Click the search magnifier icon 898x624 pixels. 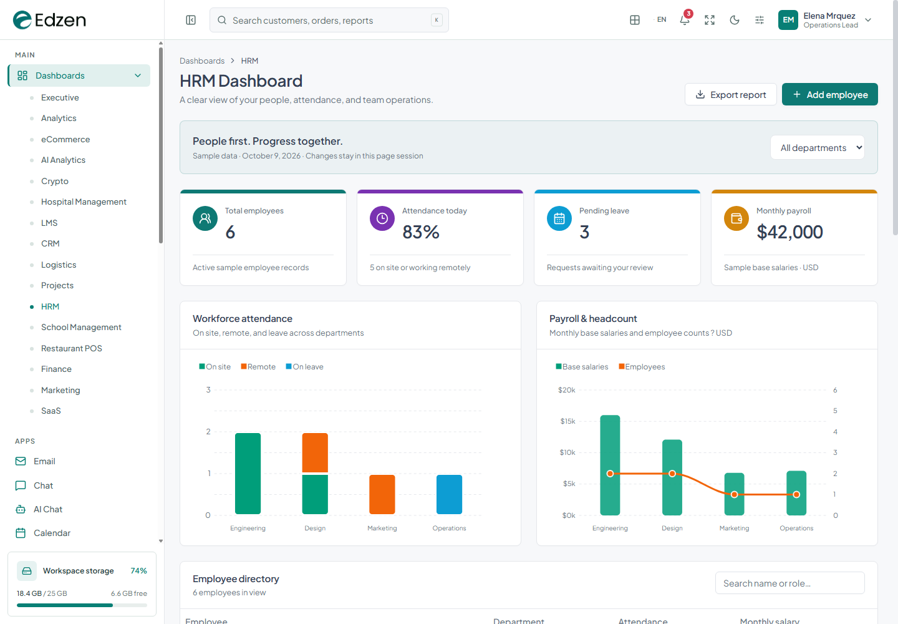point(222,20)
